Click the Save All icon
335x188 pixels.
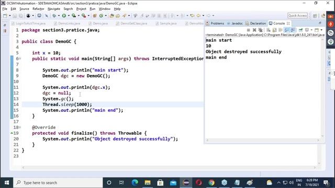[x=21, y=16]
